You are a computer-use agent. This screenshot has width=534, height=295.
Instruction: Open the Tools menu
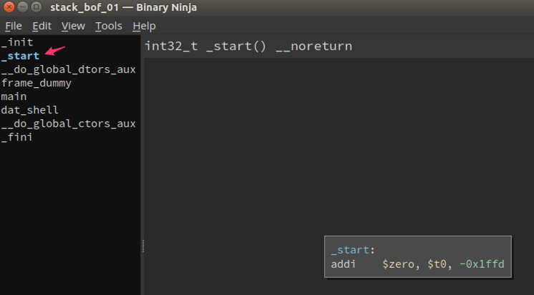tap(109, 26)
